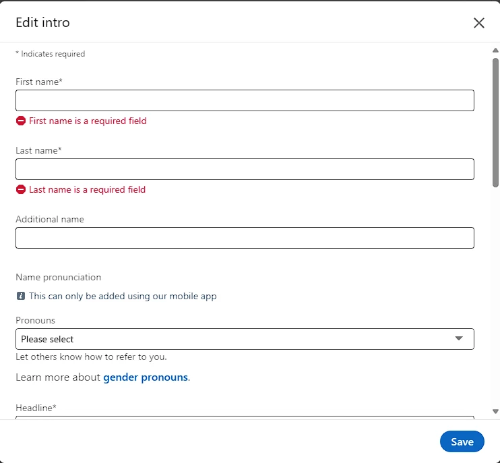Click the 'Headline*' field label
The width and height of the screenshot is (500, 463).
pyautogui.click(x=36, y=408)
